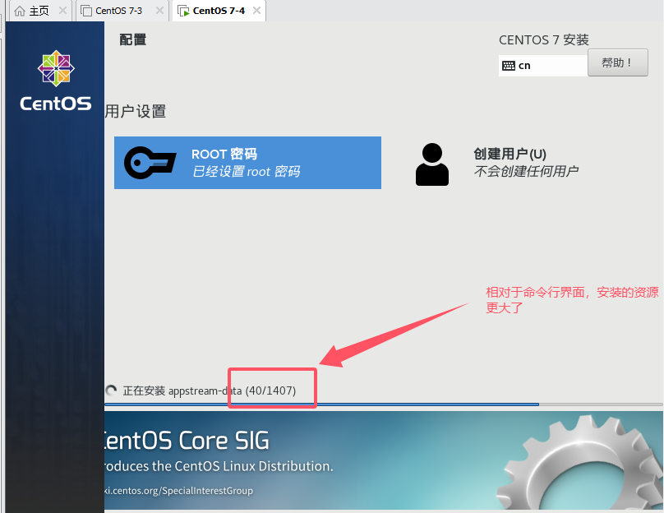
Task: Click the installation progress bar
Action: 384,404
